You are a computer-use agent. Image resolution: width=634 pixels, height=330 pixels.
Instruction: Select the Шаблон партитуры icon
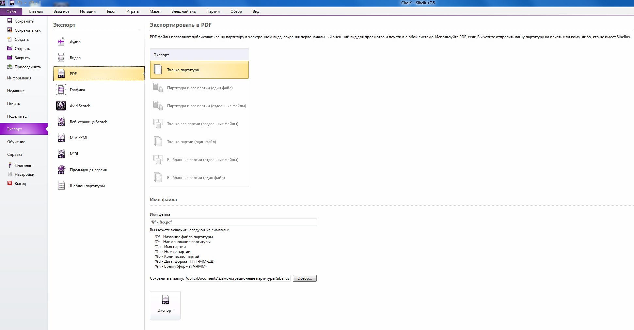61,186
